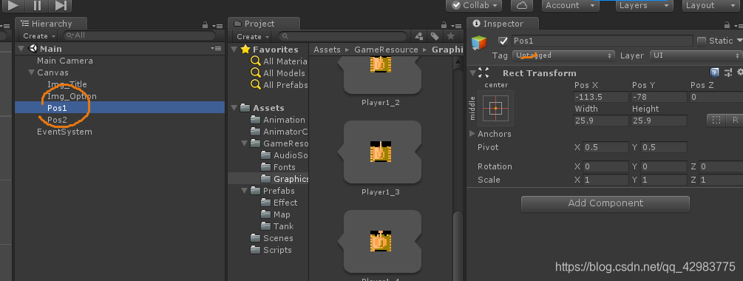Open the Hierarchy Create dropdown

pos(39,36)
